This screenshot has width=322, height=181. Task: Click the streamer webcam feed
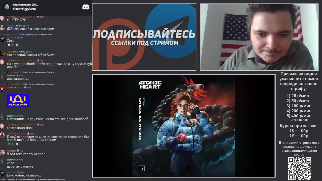[259, 37]
